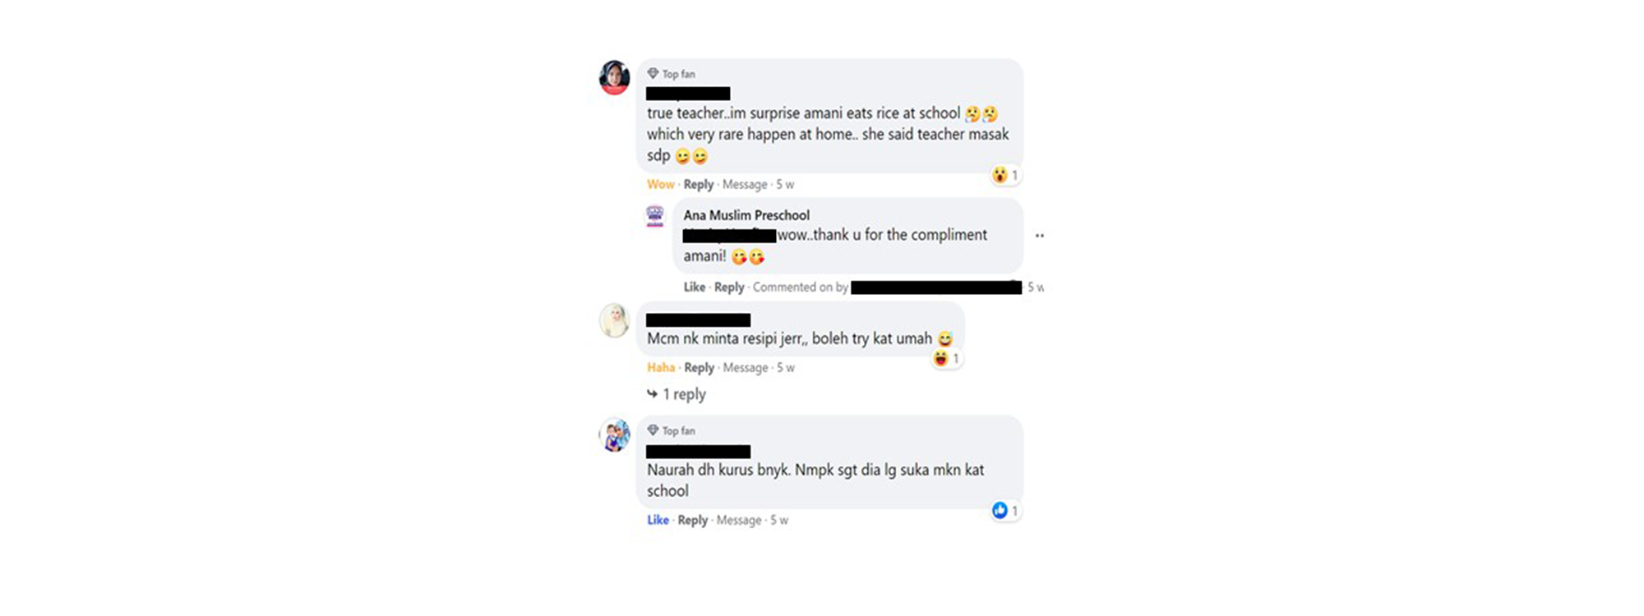Like the Ana Muslim Preschool reply
1644x616 pixels.
coord(695,287)
